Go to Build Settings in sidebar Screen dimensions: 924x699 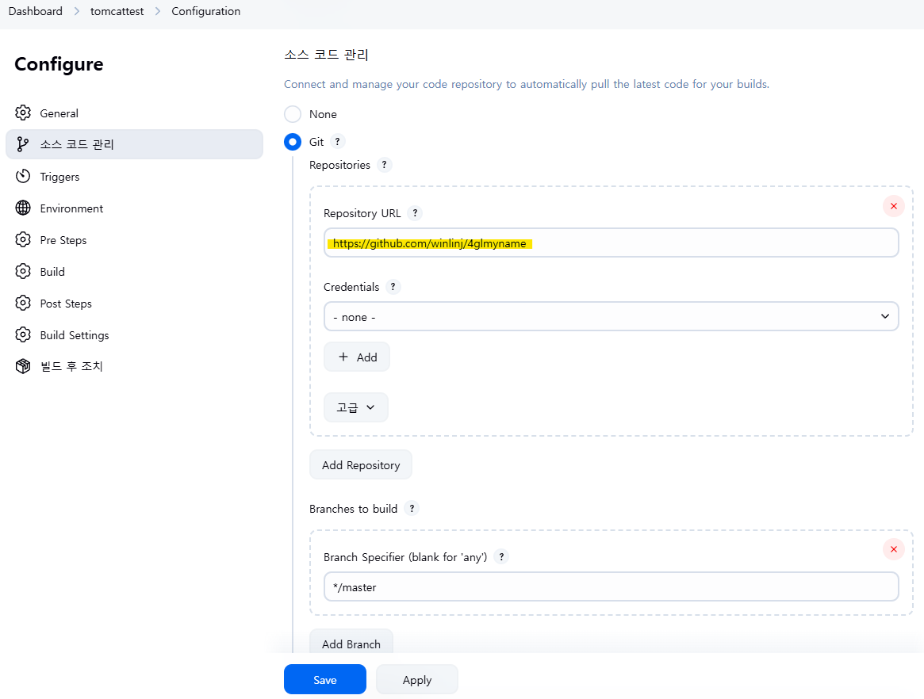[x=75, y=335]
